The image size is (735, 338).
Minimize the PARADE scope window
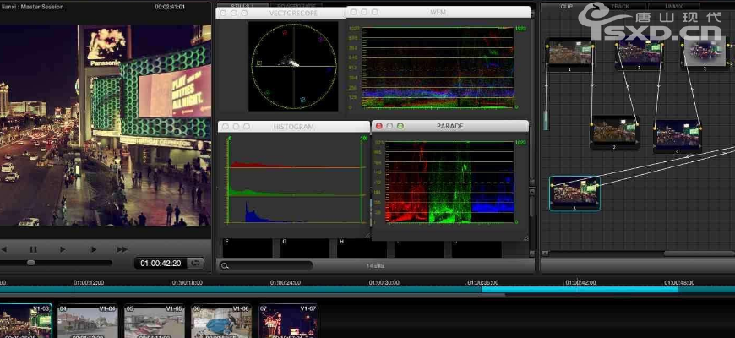(x=389, y=126)
